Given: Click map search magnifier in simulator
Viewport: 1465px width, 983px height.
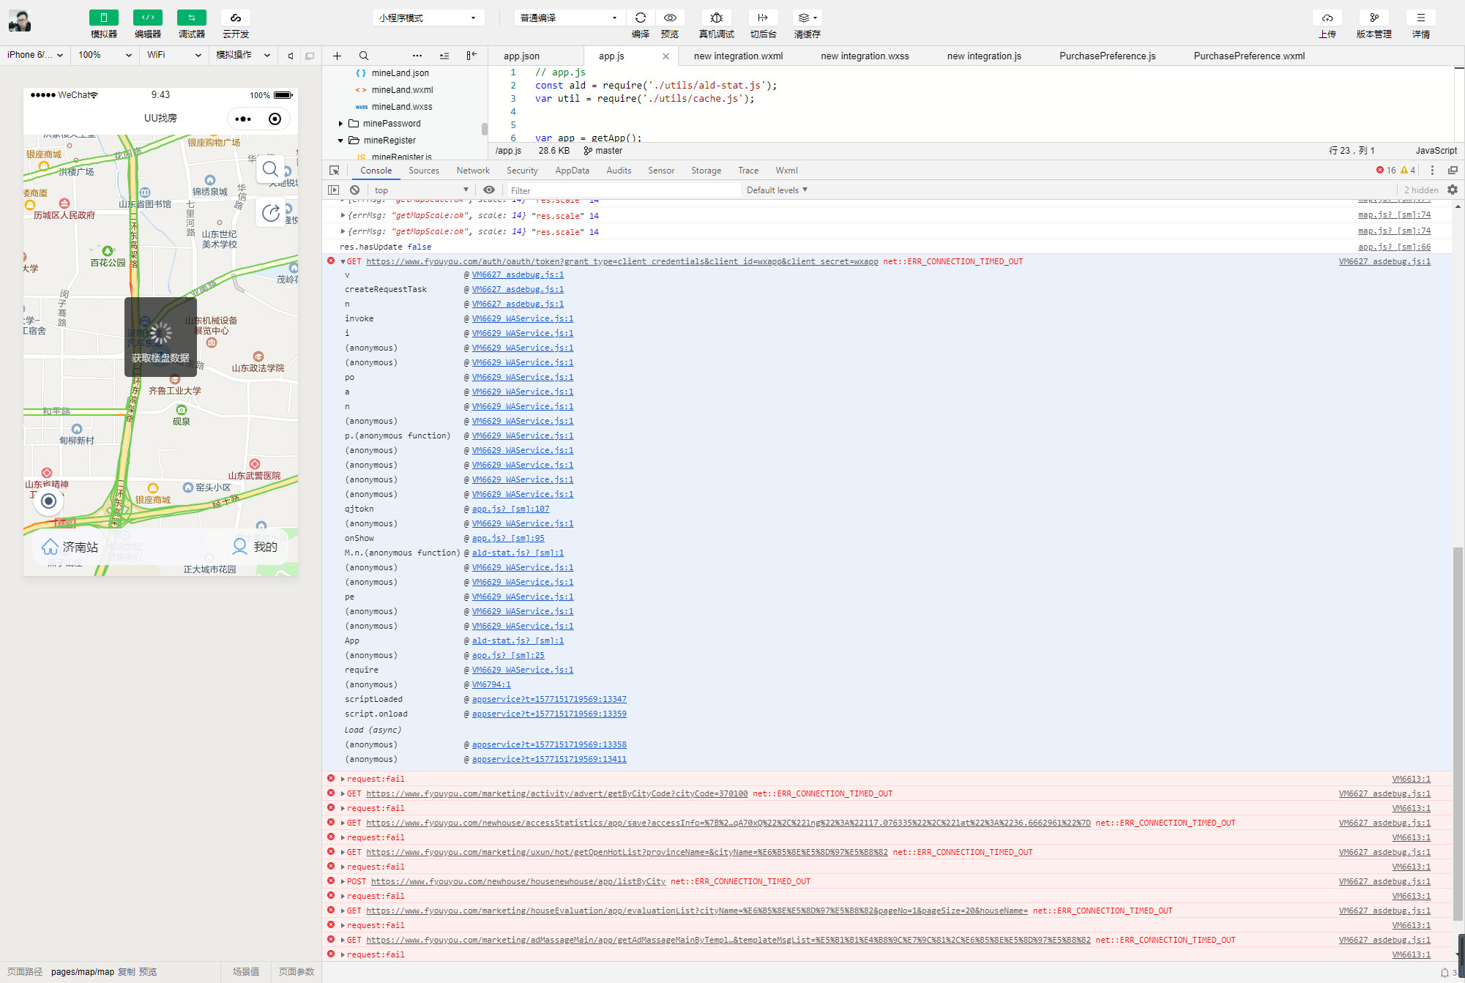Looking at the screenshot, I should coord(270,170).
